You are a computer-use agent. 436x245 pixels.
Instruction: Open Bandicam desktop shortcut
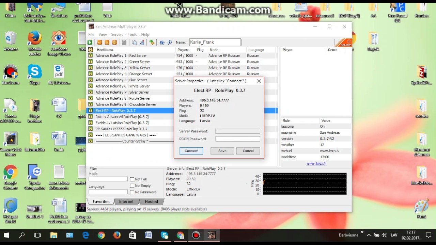pos(11,75)
